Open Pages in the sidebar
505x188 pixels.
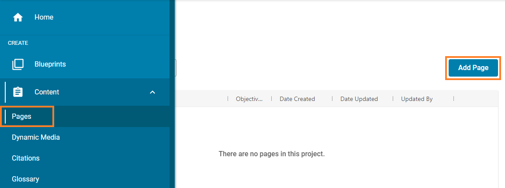[85, 117]
